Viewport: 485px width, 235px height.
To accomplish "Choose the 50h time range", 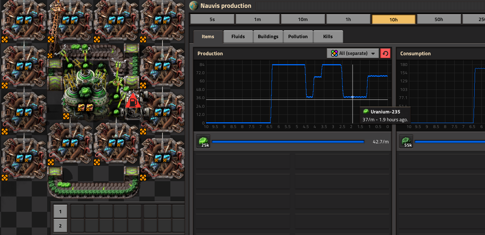I will point(439,20).
